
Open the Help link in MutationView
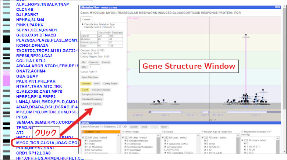pyautogui.click(x=282, y=7)
